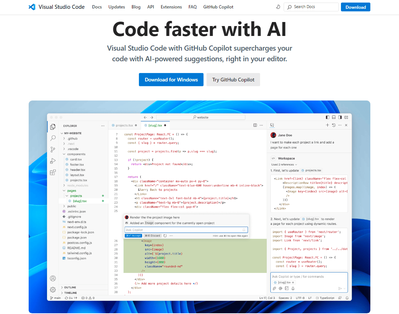Click the microphone icon in chat input
Viewport: 399px width, 314px height.
[x=293, y=288]
